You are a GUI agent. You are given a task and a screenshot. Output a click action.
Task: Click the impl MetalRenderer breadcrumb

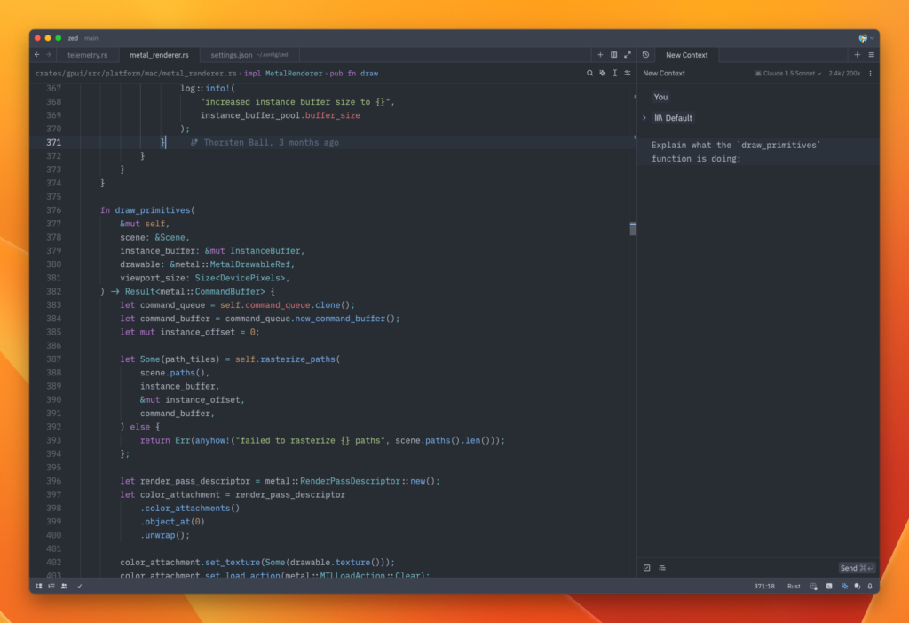click(283, 73)
